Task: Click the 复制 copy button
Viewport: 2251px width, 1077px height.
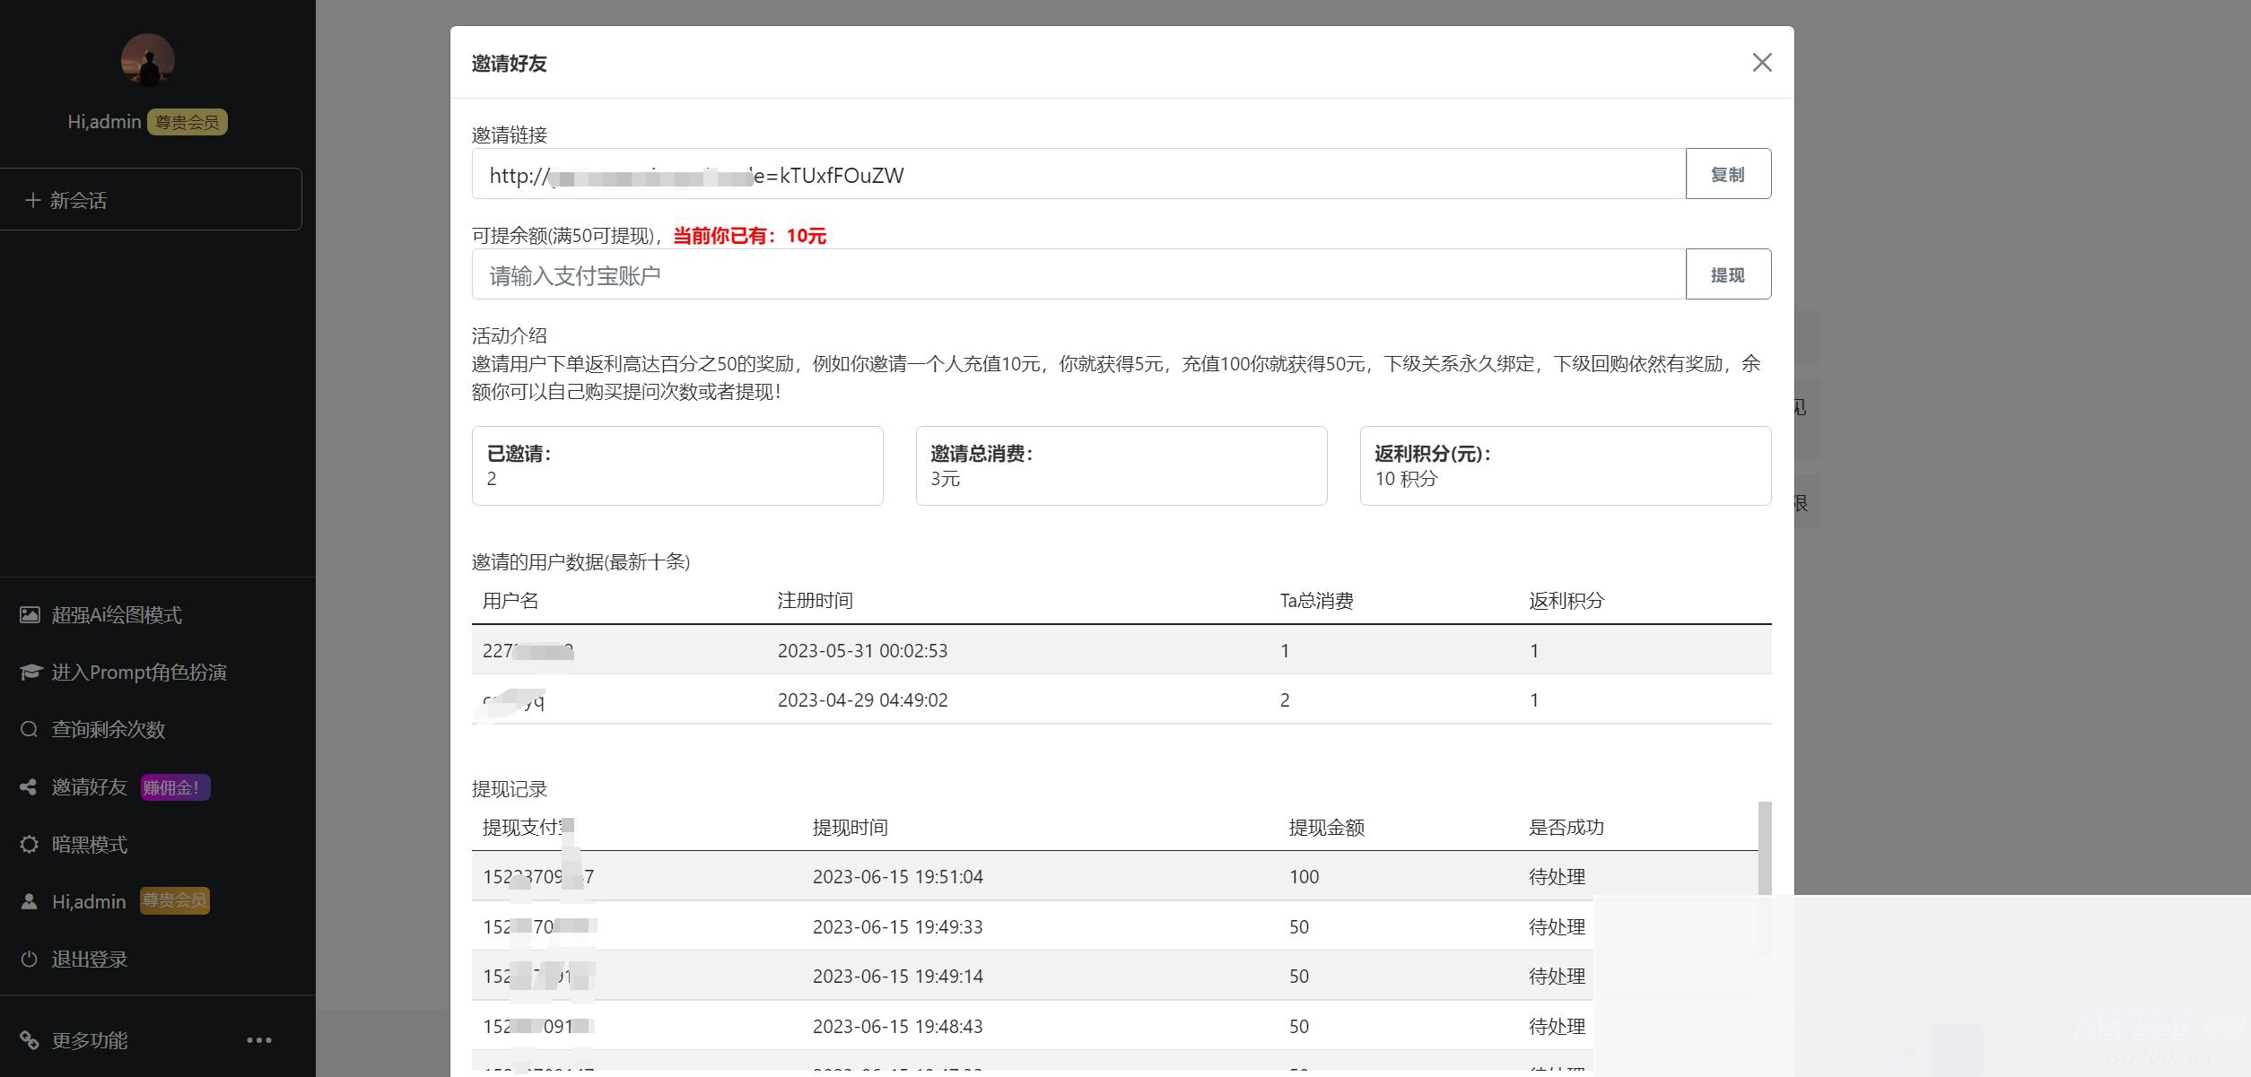Action: 1728,174
